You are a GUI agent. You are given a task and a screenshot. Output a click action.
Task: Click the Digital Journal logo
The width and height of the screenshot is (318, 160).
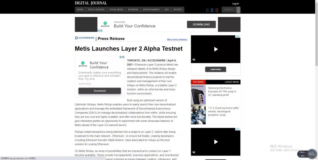point(91,3)
